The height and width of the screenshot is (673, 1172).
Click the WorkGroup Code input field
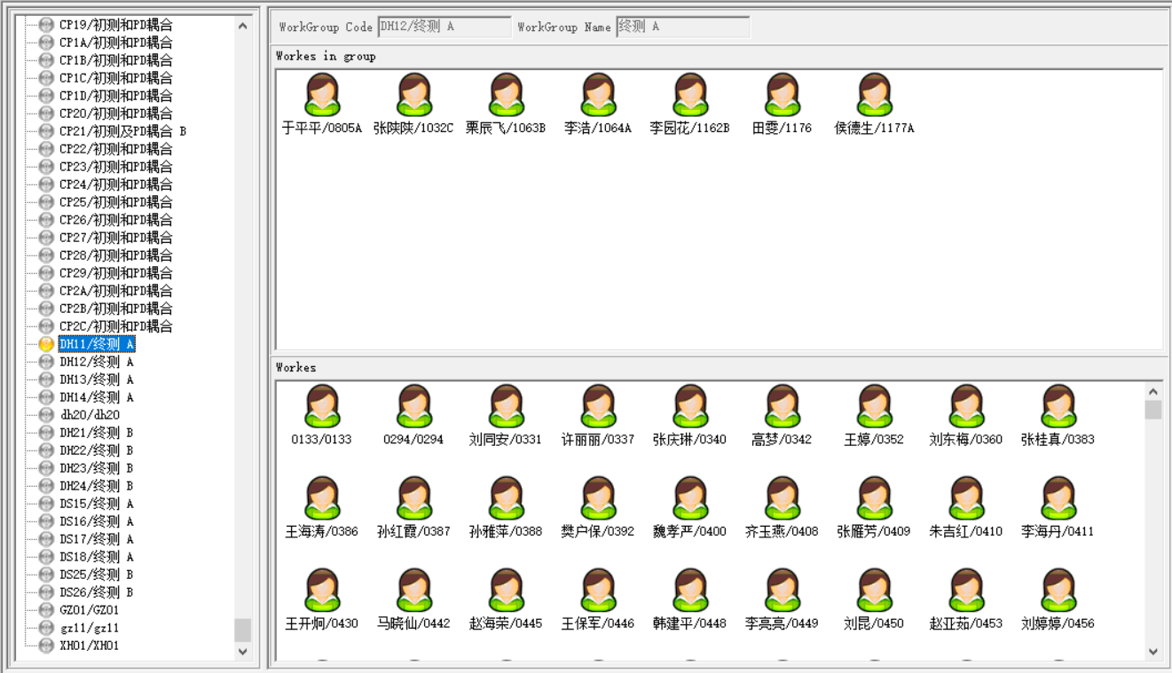coord(444,27)
